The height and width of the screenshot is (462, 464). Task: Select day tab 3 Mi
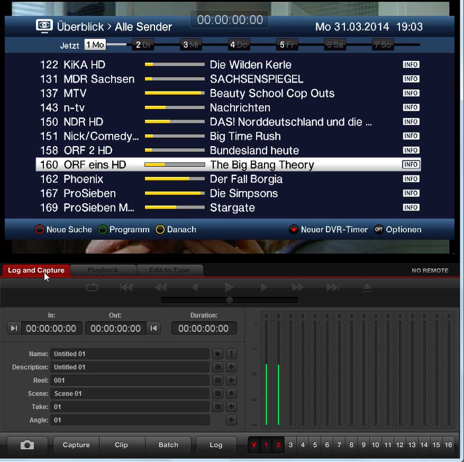[x=190, y=44]
